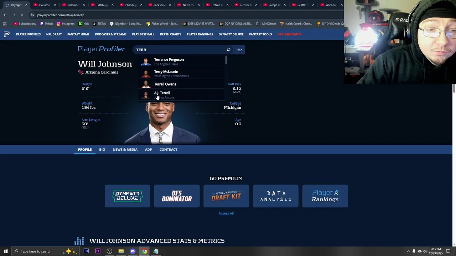The width and height of the screenshot is (456, 256).
Task: Click the search magnifier icon
Action: [228, 49]
